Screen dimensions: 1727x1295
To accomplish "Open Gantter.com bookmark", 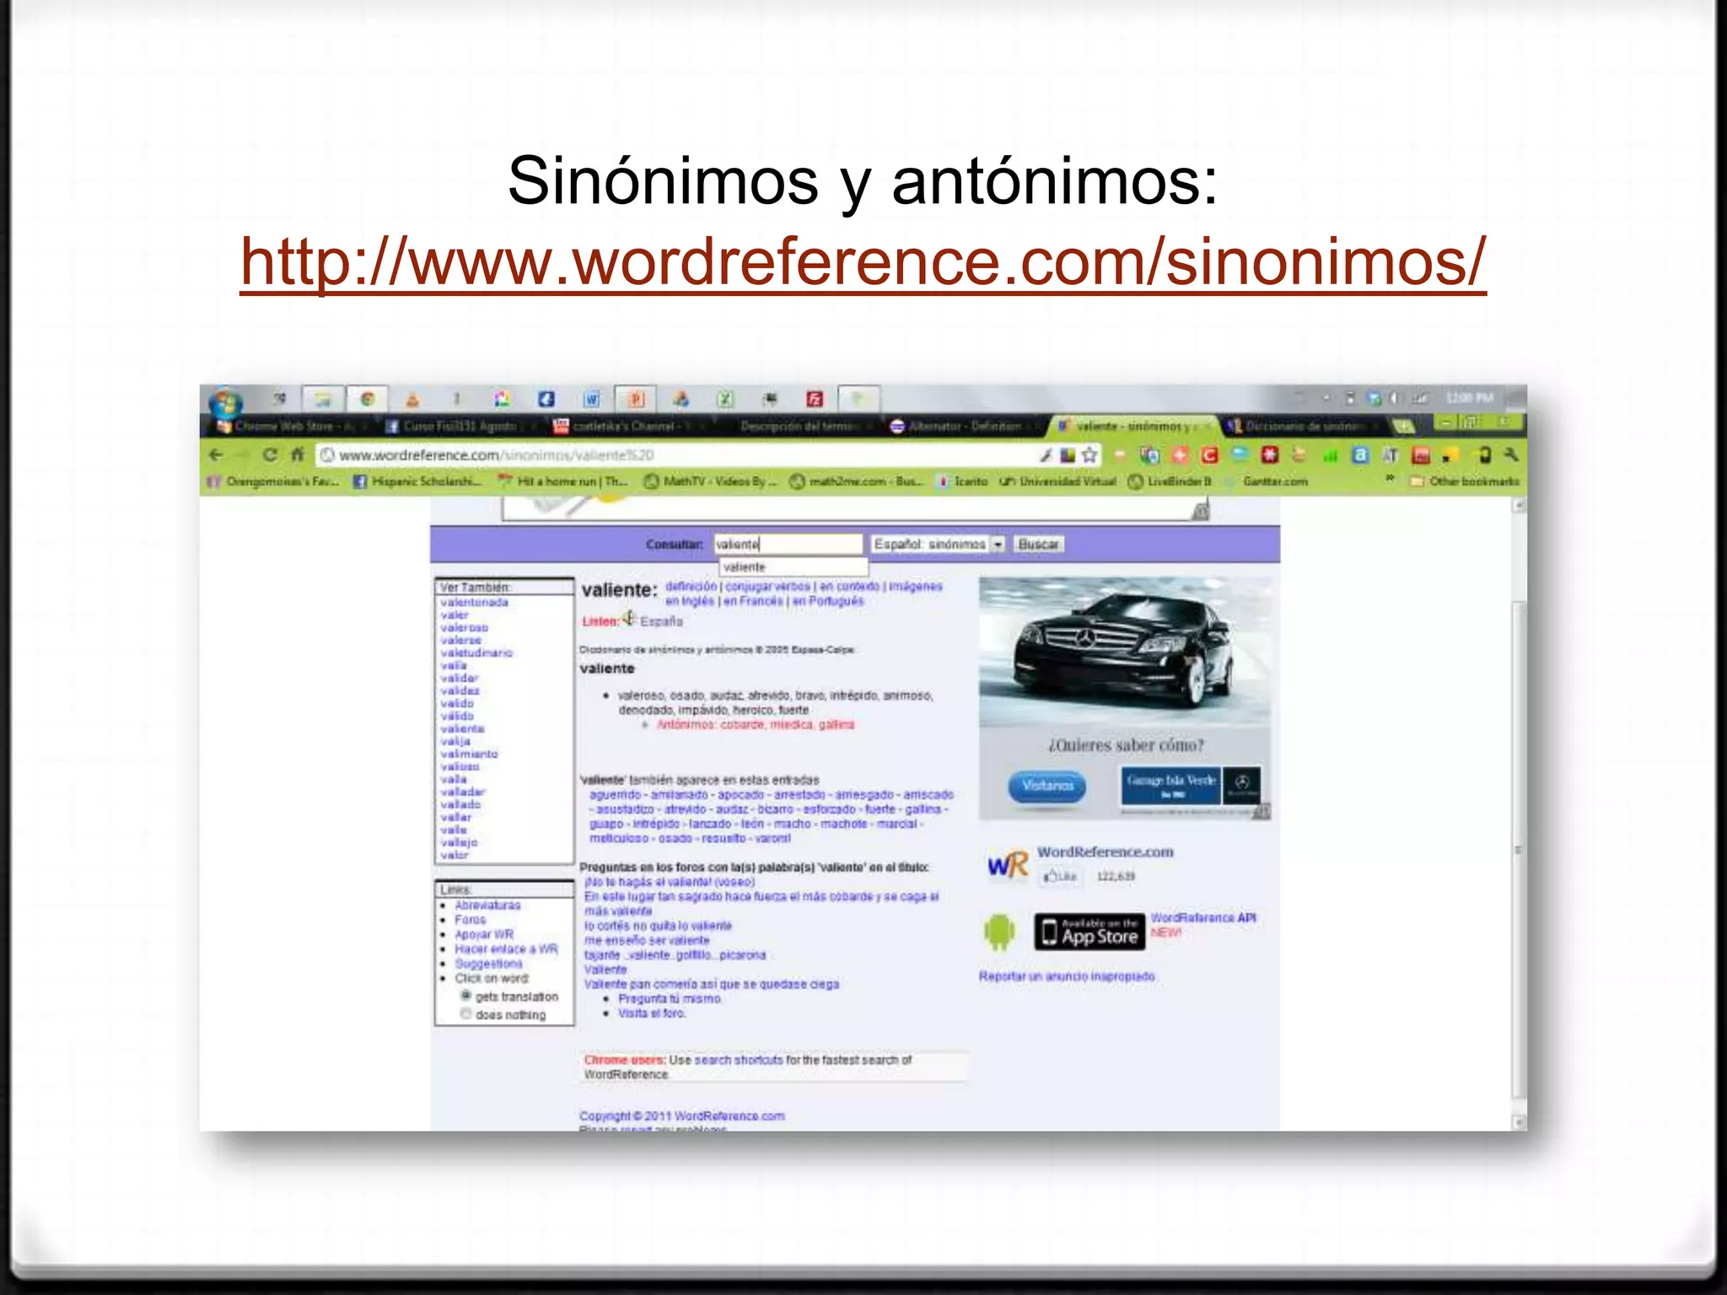I will click(1267, 481).
